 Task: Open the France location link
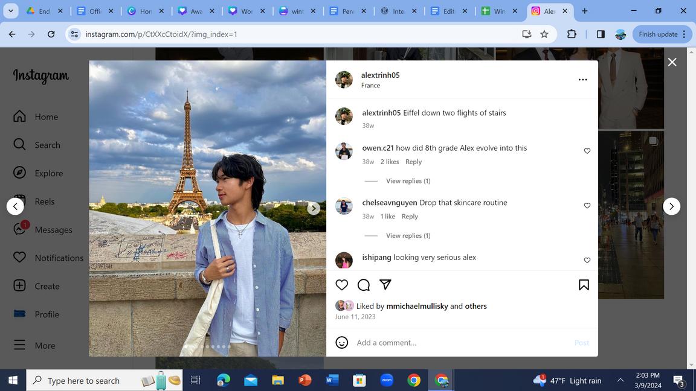(x=370, y=86)
